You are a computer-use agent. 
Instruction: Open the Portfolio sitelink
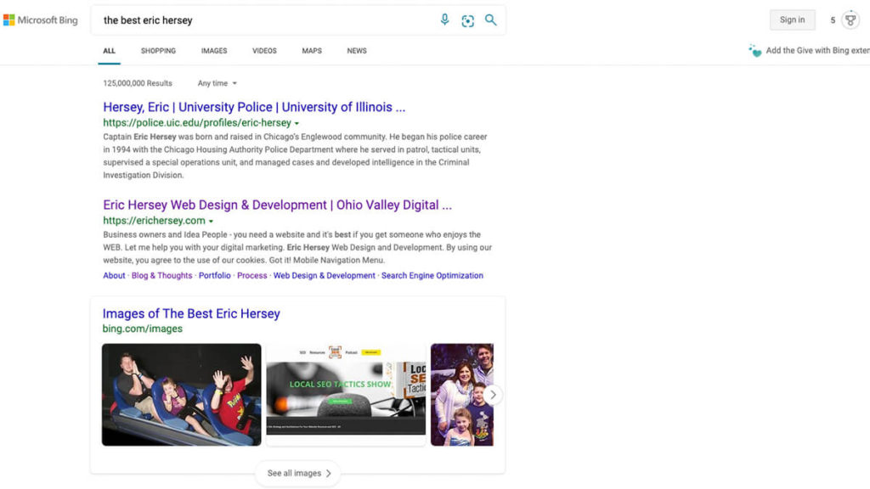pyautogui.click(x=215, y=276)
